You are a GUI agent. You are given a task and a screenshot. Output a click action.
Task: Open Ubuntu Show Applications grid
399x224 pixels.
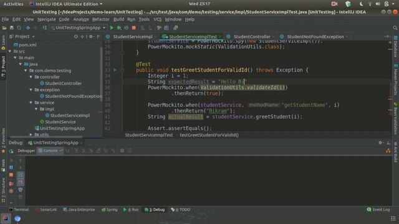coord(393,218)
